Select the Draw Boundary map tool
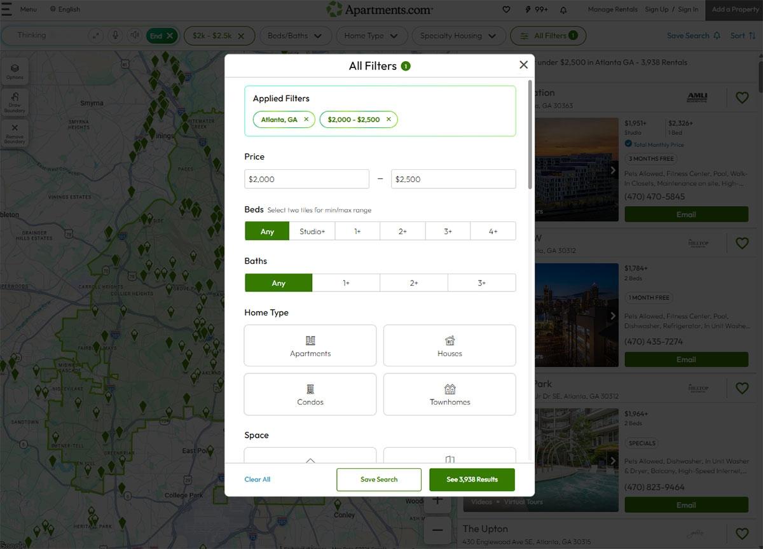This screenshot has width=763, height=549. tap(15, 102)
